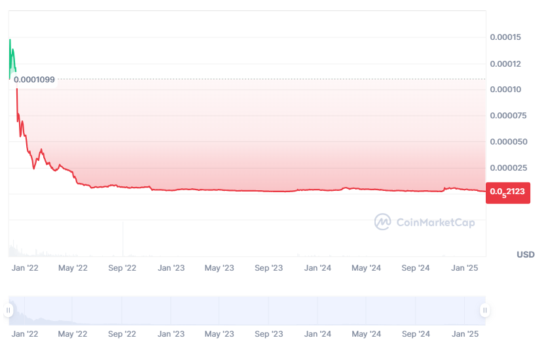This screenshot has height=353, width=544.
Task: Click May '22 in the bottom range navigator labels
Action: 73,334
